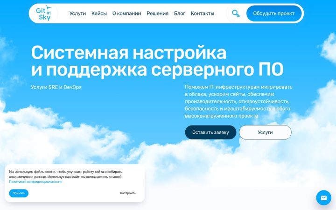Click the Системная настройка headline

[157, 61]
